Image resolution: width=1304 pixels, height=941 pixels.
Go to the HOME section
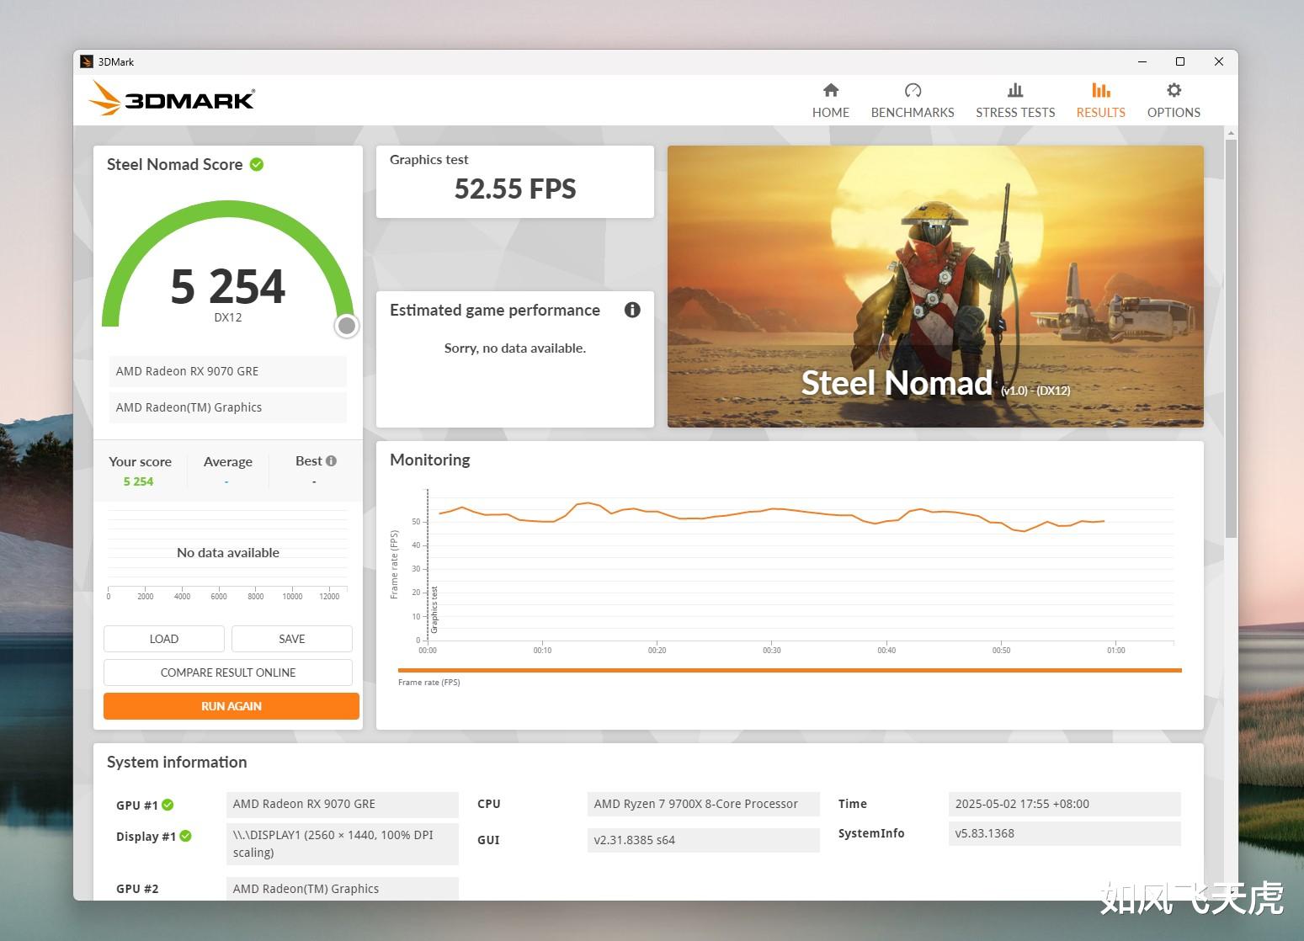click(x=830, y=100)
